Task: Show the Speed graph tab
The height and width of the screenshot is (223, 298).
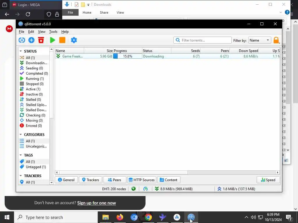Action: coord(268,180)
